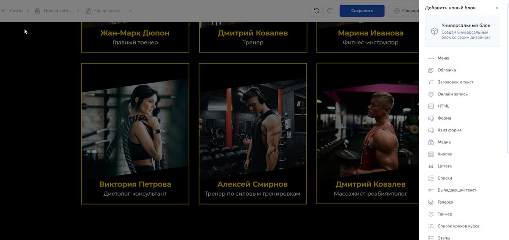Click the Цитата quote-marks icon
Image resolution: width=509 pixels, height=240 pixels.
point(431,166)
